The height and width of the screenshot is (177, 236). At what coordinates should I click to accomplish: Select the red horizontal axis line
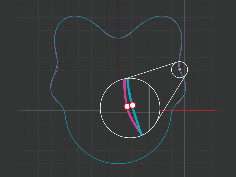tap(201, 110)
